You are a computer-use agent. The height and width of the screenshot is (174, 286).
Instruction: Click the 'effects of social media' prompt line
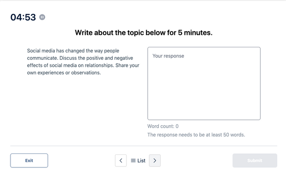tap(83, 65)
